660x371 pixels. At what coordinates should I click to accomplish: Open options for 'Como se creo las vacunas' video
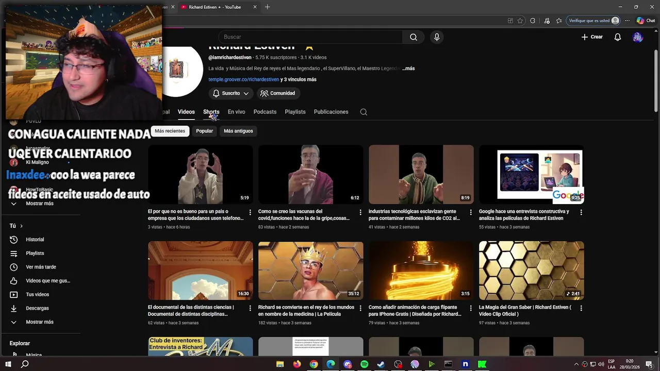click(x=360, y=212)
